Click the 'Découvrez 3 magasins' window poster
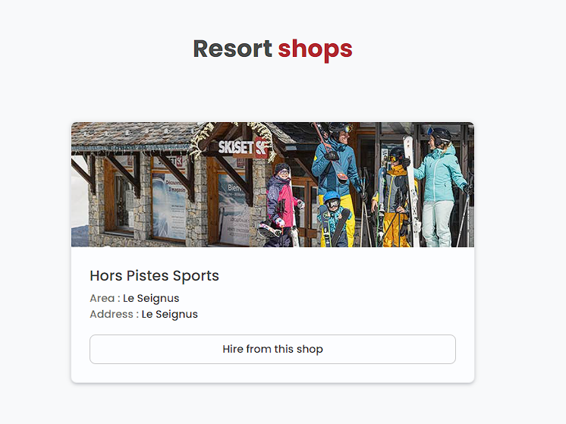This screenshot has width=566, height=424. (x=169, y=206)
